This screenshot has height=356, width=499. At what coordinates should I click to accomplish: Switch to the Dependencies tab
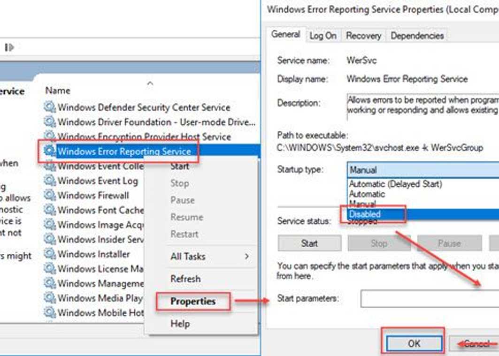pos(417,36)
